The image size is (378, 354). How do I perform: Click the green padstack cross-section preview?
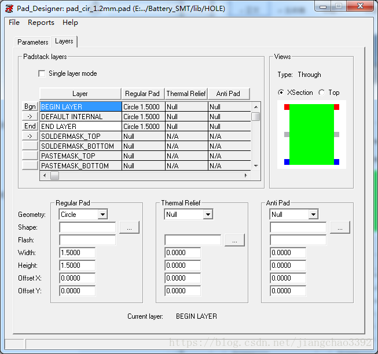(x=311, y=134)
